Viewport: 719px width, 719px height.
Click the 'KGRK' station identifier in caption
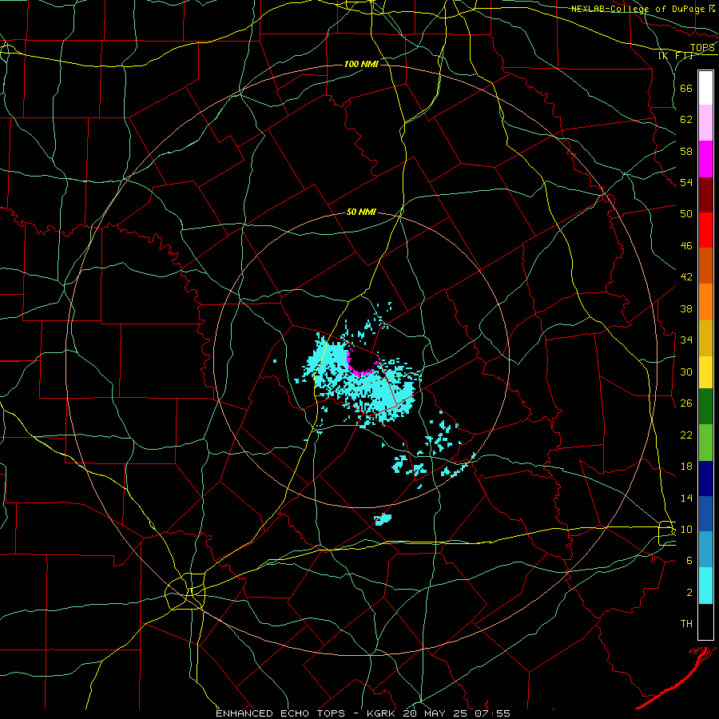(383, 713)
